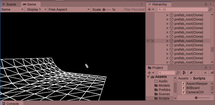Open the Game view mode dropdown
The image size is (215, 105).
coord(12,9)
